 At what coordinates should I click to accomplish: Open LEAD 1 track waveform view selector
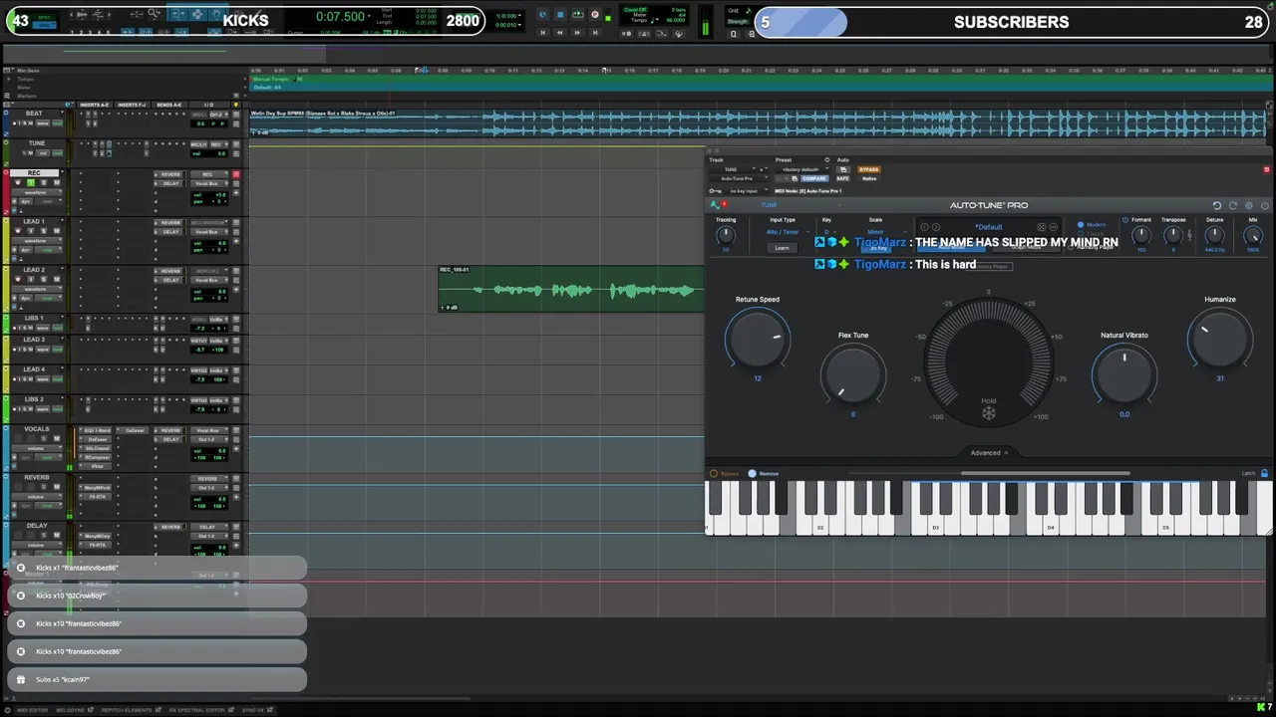click(x=37, y=241)
